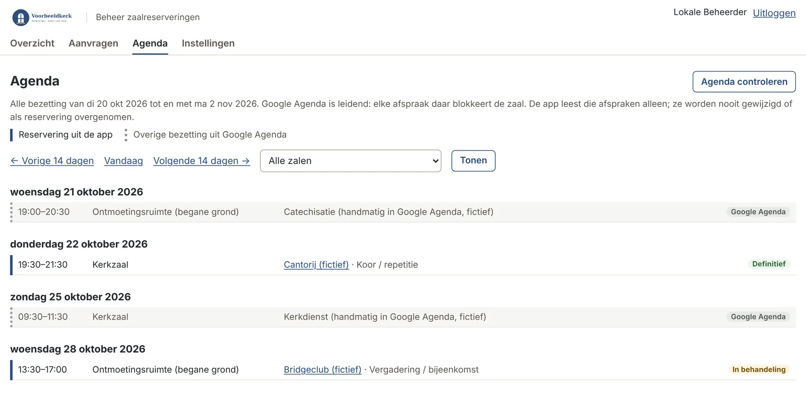Click the text Vergadering / bijeenkomst
The image size is (806, 399).
click(424, 370)
